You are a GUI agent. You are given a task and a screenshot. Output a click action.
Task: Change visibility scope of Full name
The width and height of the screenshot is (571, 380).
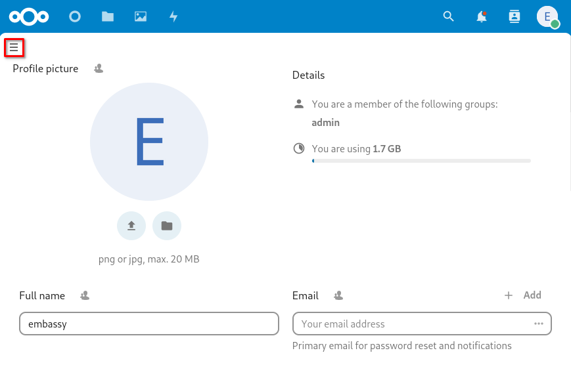click(84, 295)
